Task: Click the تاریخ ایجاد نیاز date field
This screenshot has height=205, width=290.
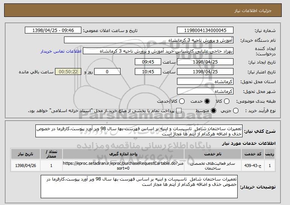Action: 205,62
